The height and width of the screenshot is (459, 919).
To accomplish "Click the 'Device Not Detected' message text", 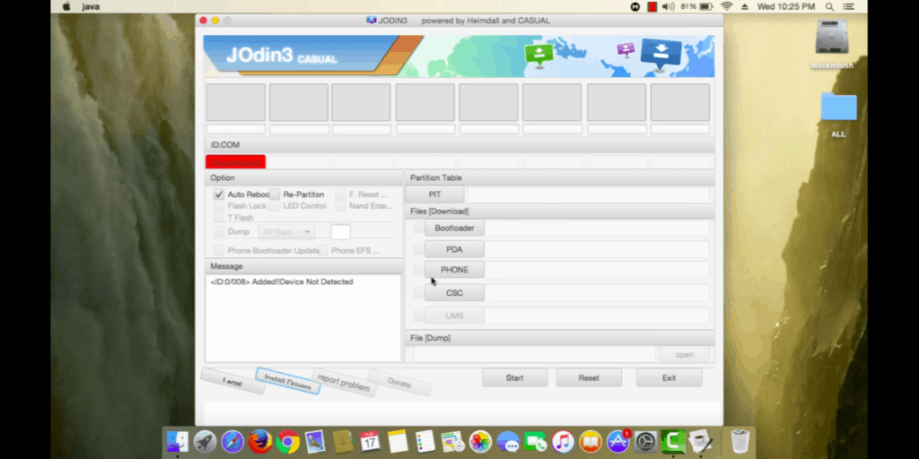I will (x=317, y=281).
